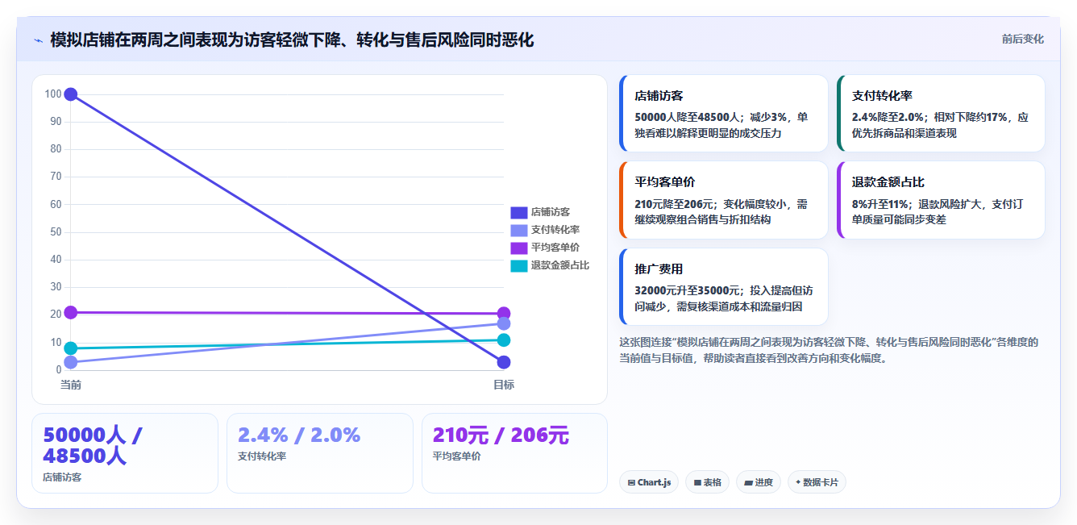Toggle 支付转化率 legend color box

519,230
